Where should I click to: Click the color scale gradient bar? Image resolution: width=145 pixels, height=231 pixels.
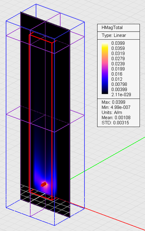(x=105, y=69)
